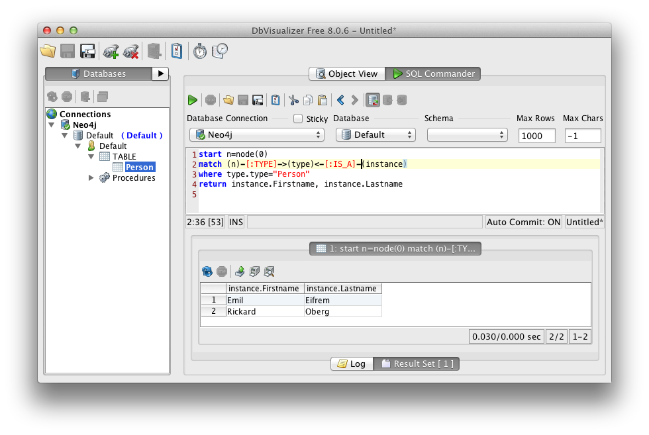
Task: Click the add database connection icon
Action: click(x=111, y=52)
